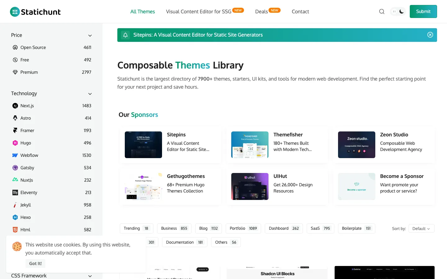447x279 pixels.
Task: Click the Become a Sponsor title
Action: pyautogui.click(x=402, y=176)
